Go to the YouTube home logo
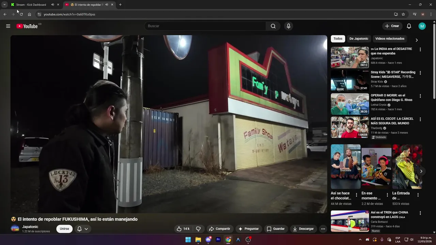 tap(27, 26)
